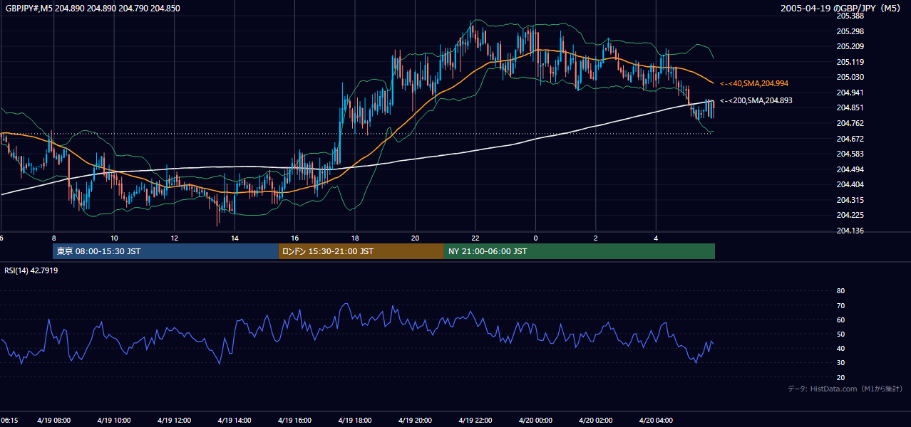This screenshot has width=911, height=427.
Task: Click the hour 16 label under price chart
Action: click(x=294, y=238)
